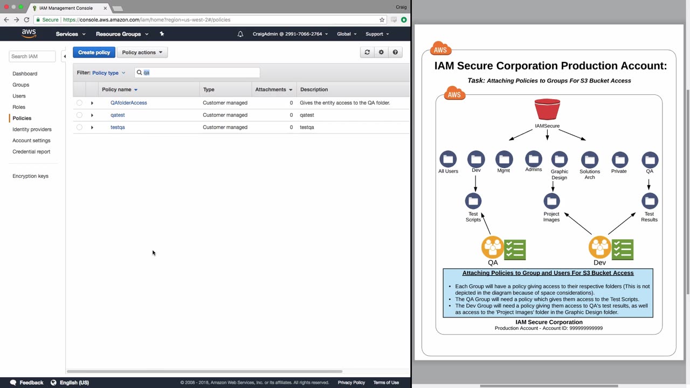Open Users in IAM sidebar
Viewport: 690px width, 388px height.
[x=19, y=96]
